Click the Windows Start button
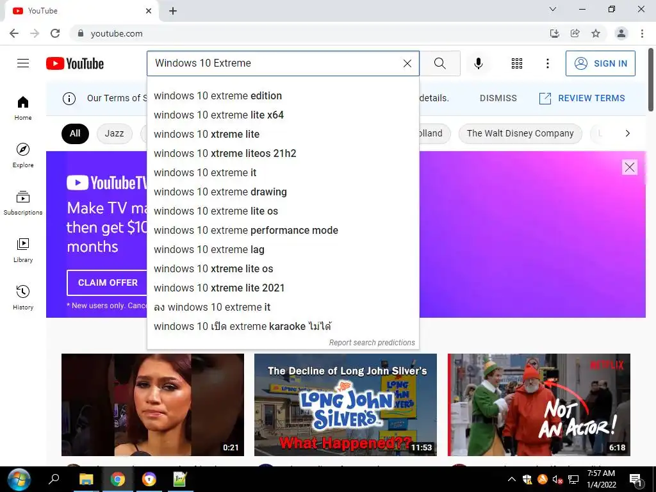The height and width of the screenshot is (492, 656). click(19, 479)
